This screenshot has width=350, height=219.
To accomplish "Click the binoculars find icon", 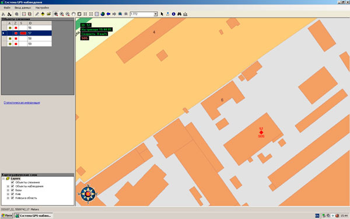I will pyautogui.click(x=180, y=14).
